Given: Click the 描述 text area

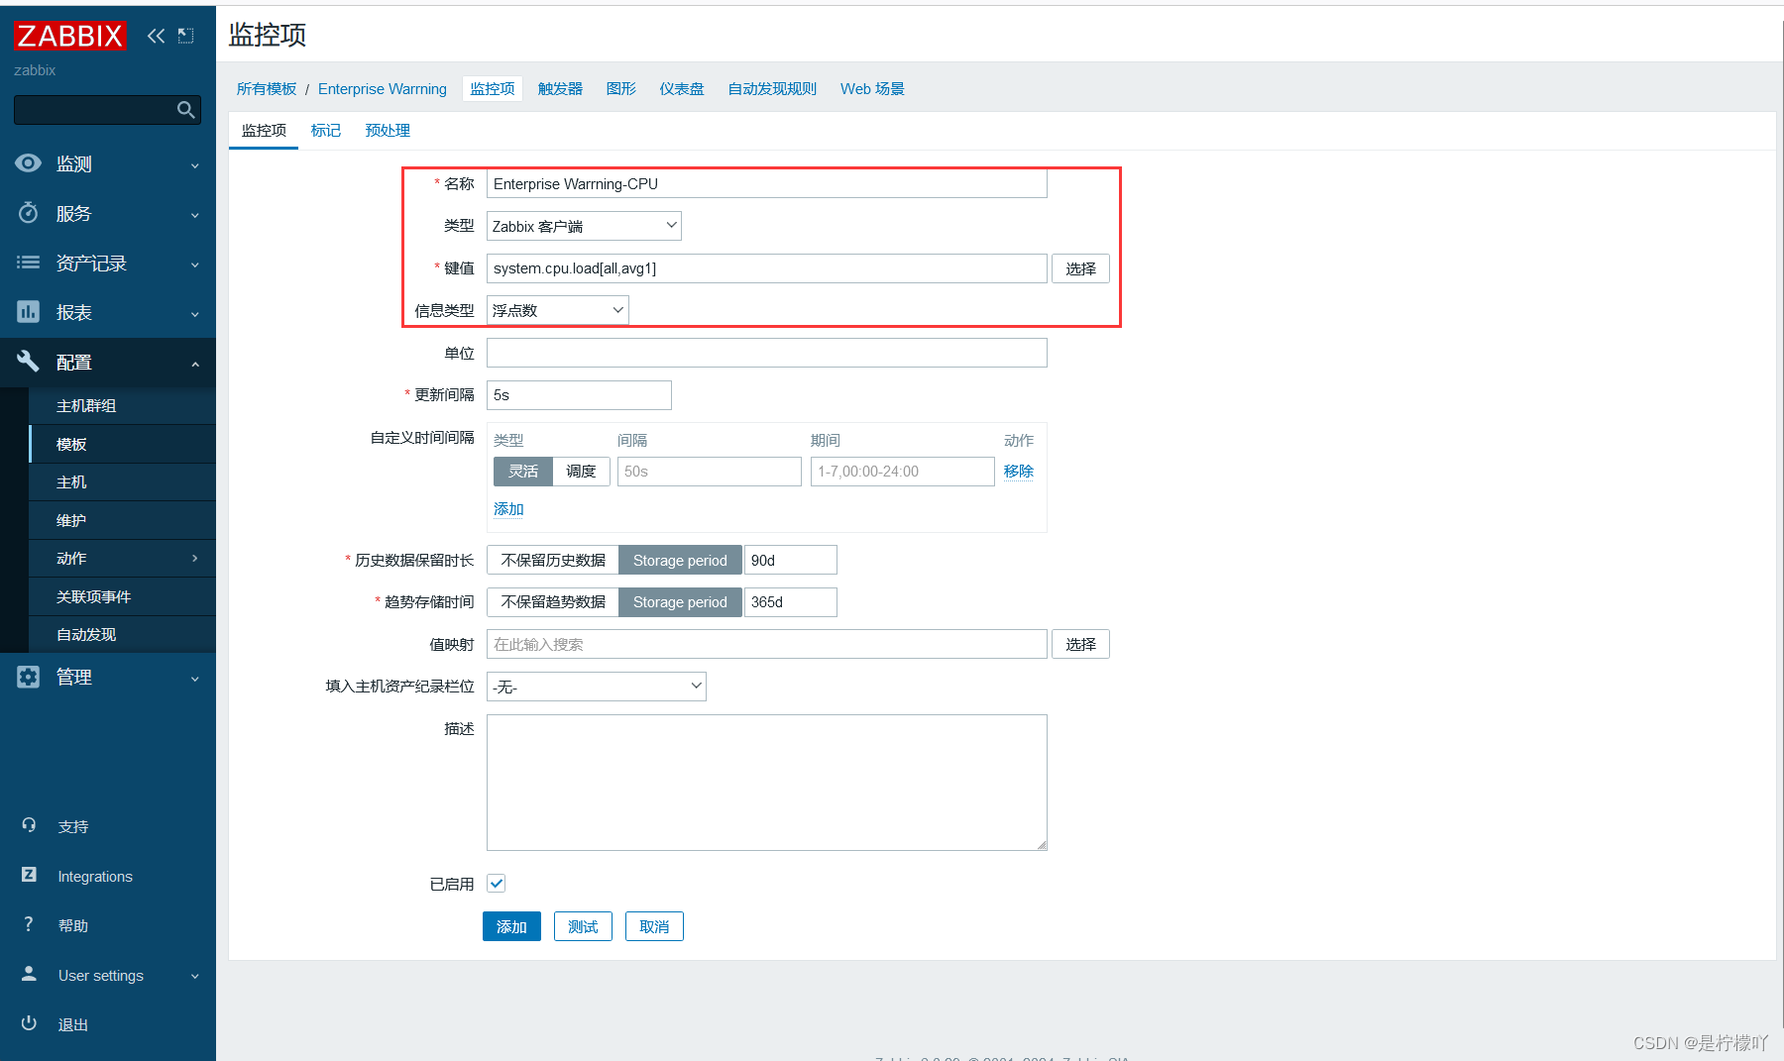Looking at the screenshot, I should (766, 783).
